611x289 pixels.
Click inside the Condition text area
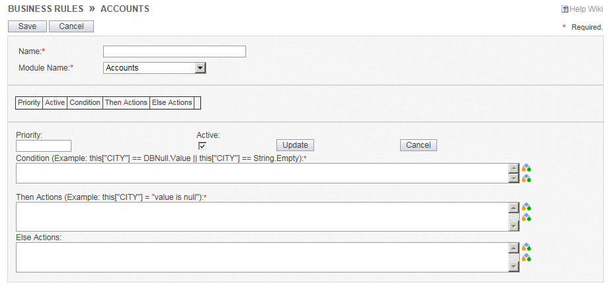click(x=263, y=173)
